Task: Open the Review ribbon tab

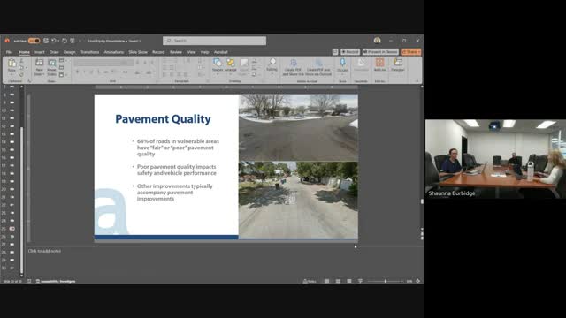Action: coord(176,52)
